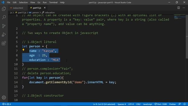This screenshot has width=188, height=106.
Task: Click the comment '// 1.Object literal'
Action: (x=39, y=42)
